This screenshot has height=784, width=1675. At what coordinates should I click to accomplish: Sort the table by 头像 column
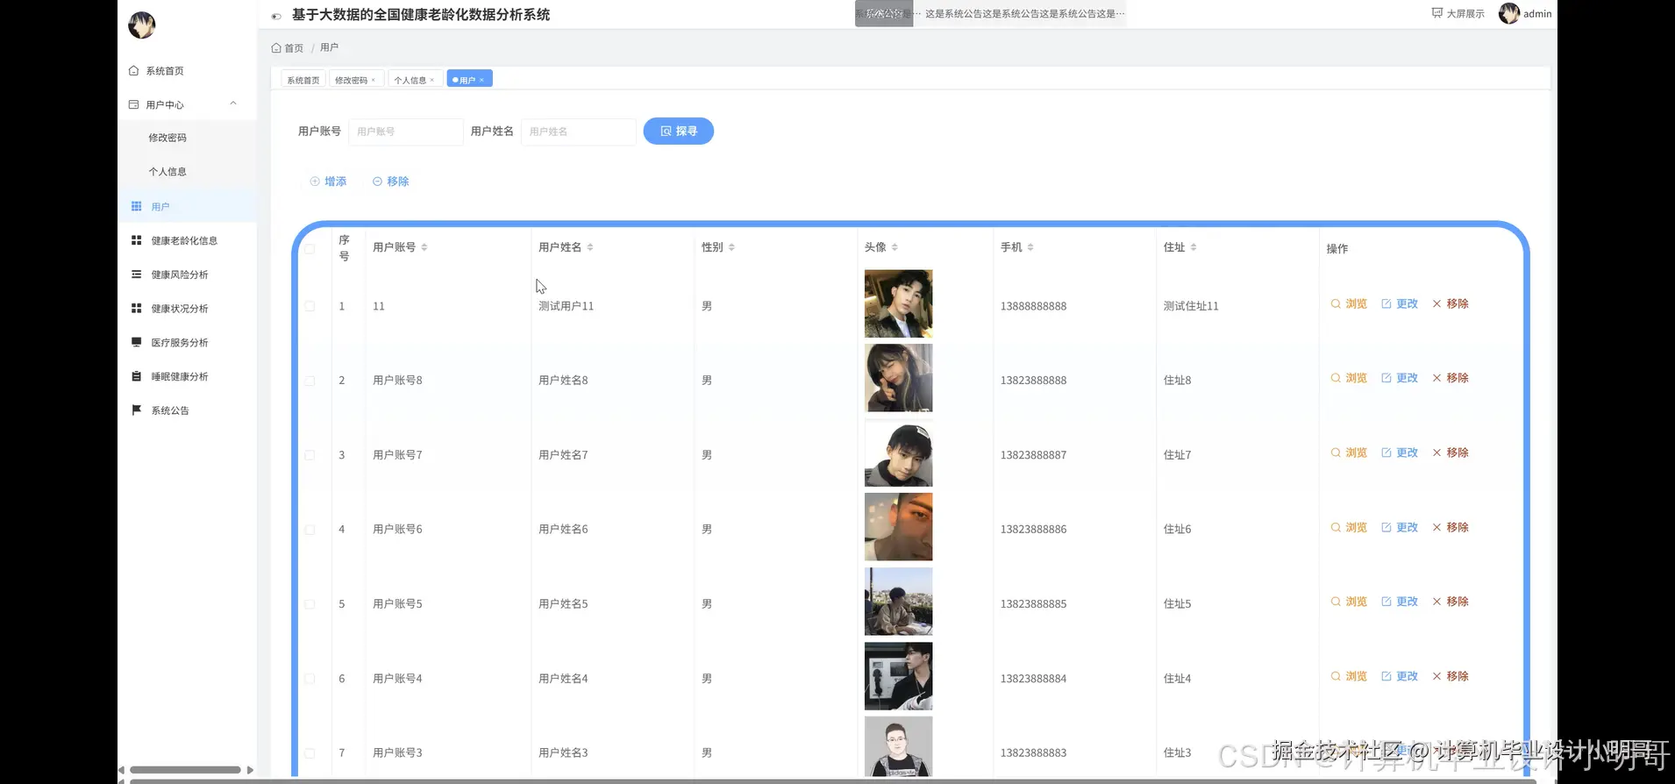(895, 247)
